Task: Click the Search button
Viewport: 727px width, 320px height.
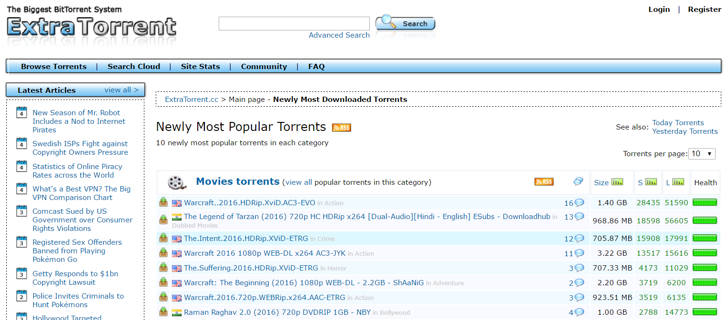Action: point(405,23)
